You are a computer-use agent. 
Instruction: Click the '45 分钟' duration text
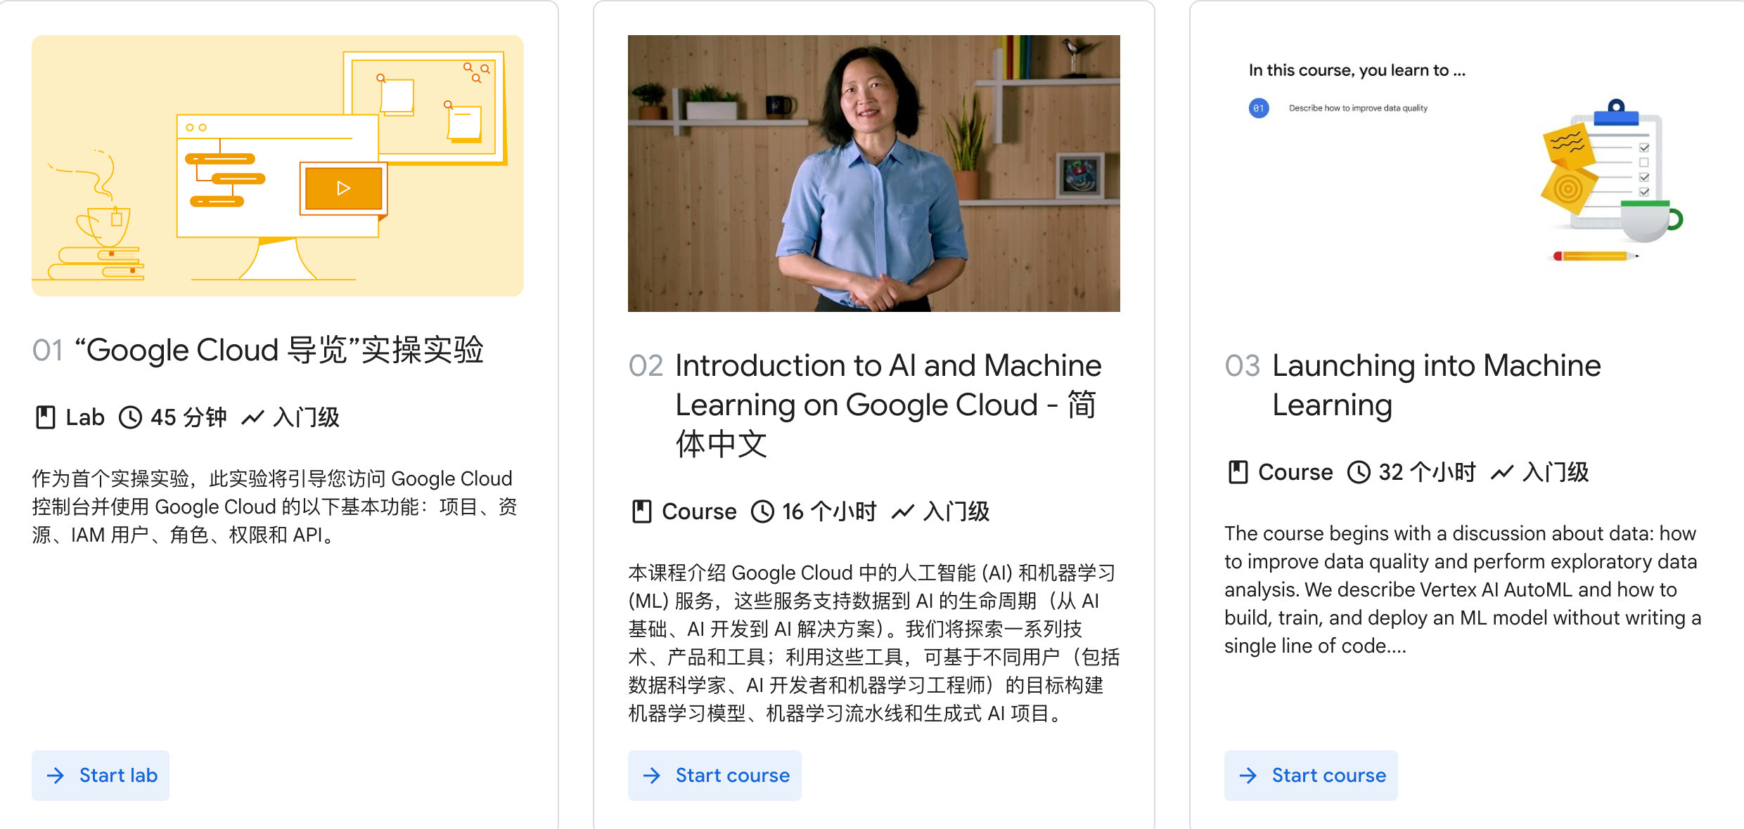[188, 417]
